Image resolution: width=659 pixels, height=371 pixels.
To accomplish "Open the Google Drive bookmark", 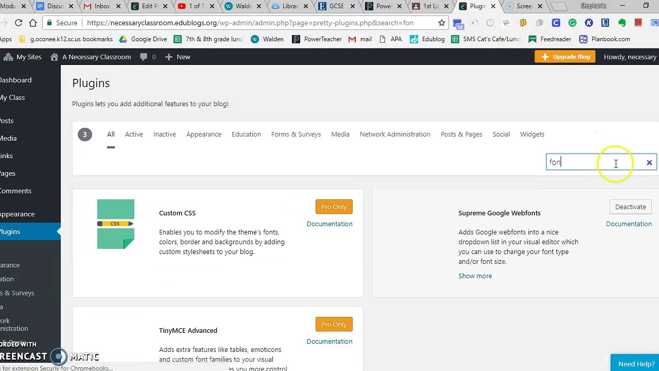I will [x=143, y=39].
